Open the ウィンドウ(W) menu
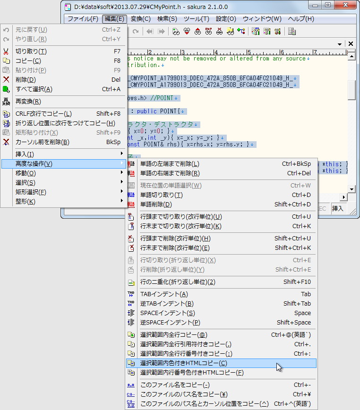 (x=262, y=19)
